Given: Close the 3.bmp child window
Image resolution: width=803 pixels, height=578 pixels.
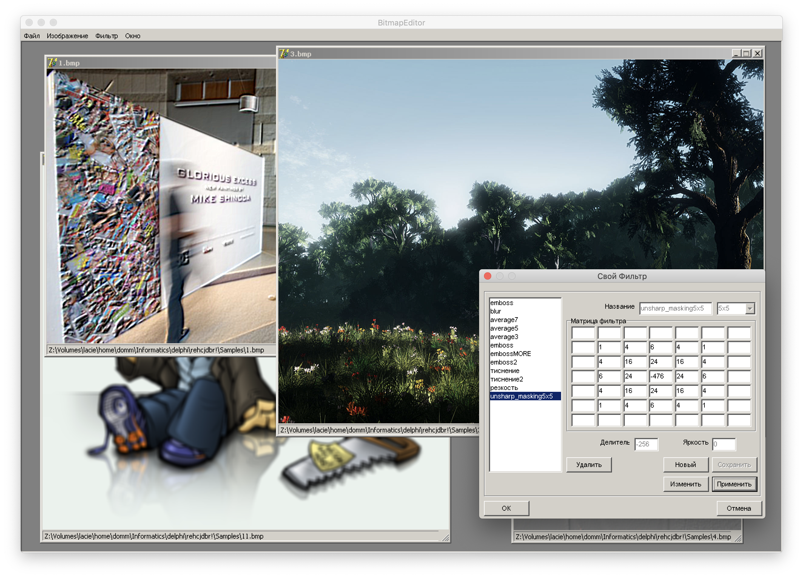Looking at the screenshot, I should (x=757, y=53).
